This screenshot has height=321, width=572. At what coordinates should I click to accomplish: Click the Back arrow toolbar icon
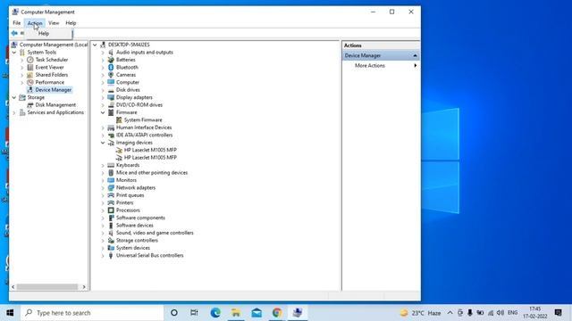pos(14,33)
